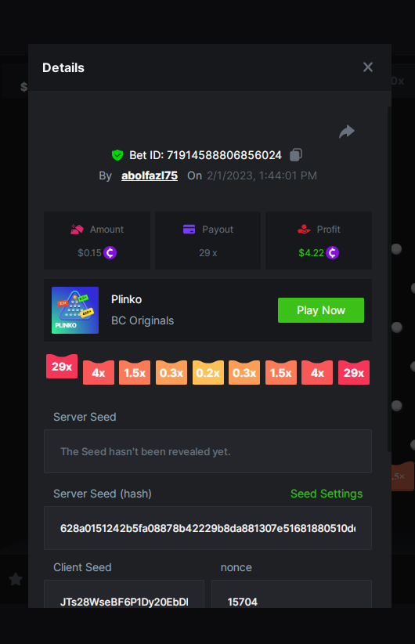Open the Plinko game thumbnail
This screenshot has height=644, width=415.
click(x=75, y=310)
